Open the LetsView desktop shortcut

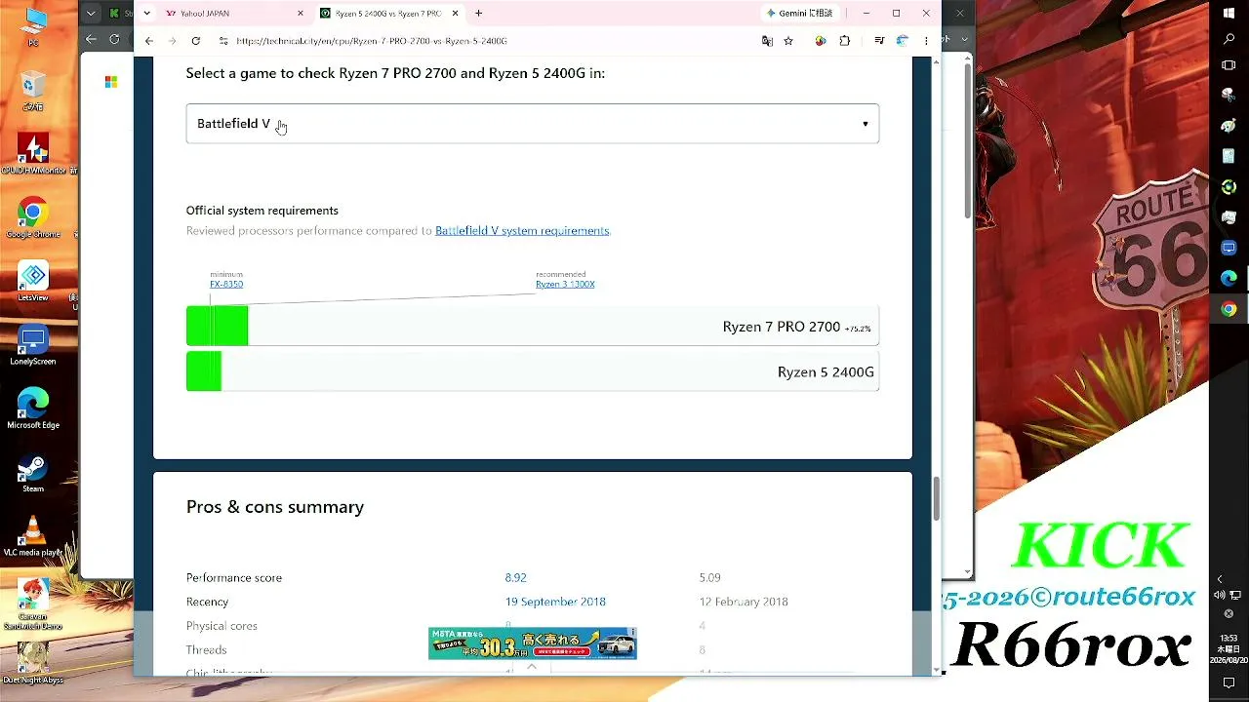pos(33,282)
